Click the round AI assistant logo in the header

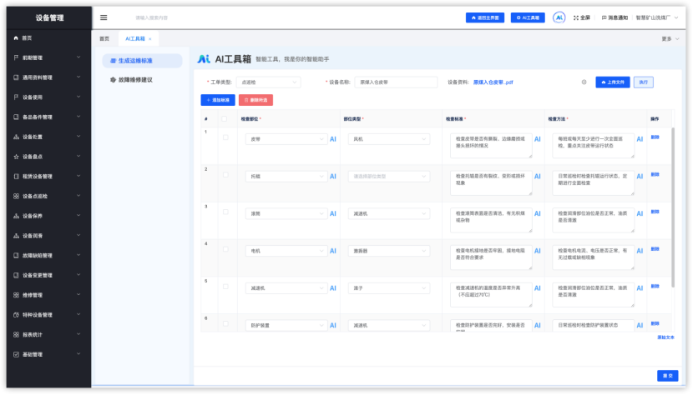(559, 17)
